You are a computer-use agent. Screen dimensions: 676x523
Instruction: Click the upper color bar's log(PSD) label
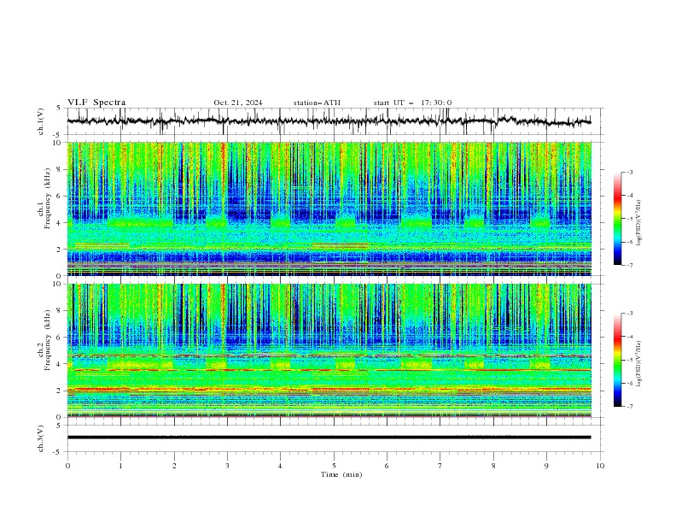pos(638,223)
